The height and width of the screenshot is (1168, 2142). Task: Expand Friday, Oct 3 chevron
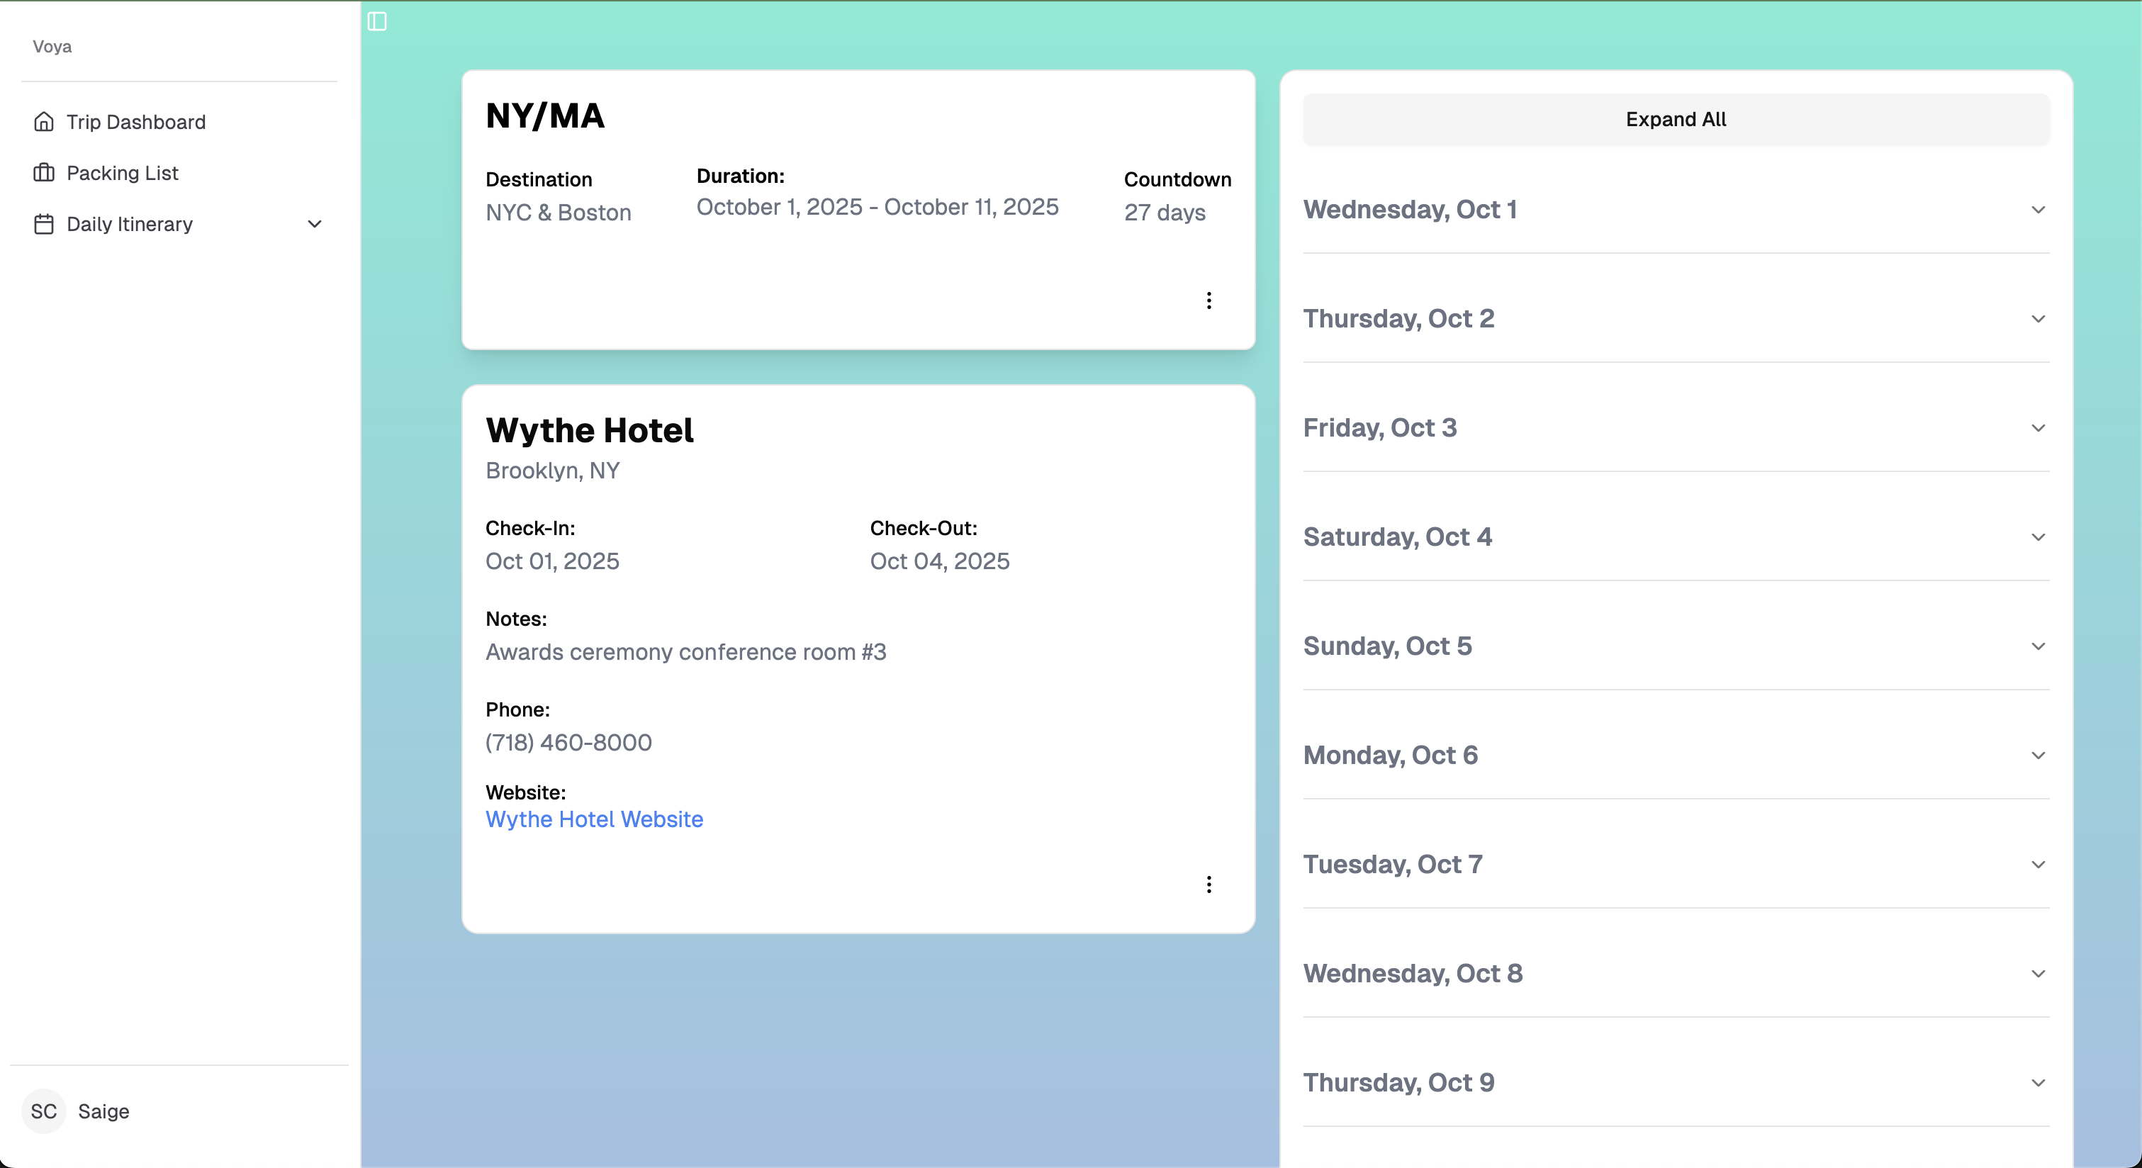tap(2037, 428)
